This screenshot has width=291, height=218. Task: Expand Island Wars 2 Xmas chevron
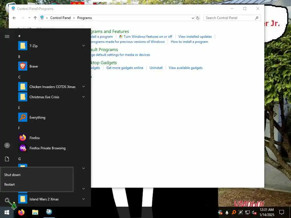84,199
